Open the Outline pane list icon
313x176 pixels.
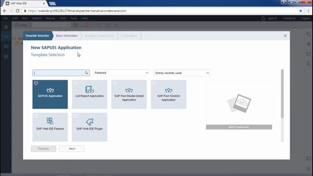[309, 64]
